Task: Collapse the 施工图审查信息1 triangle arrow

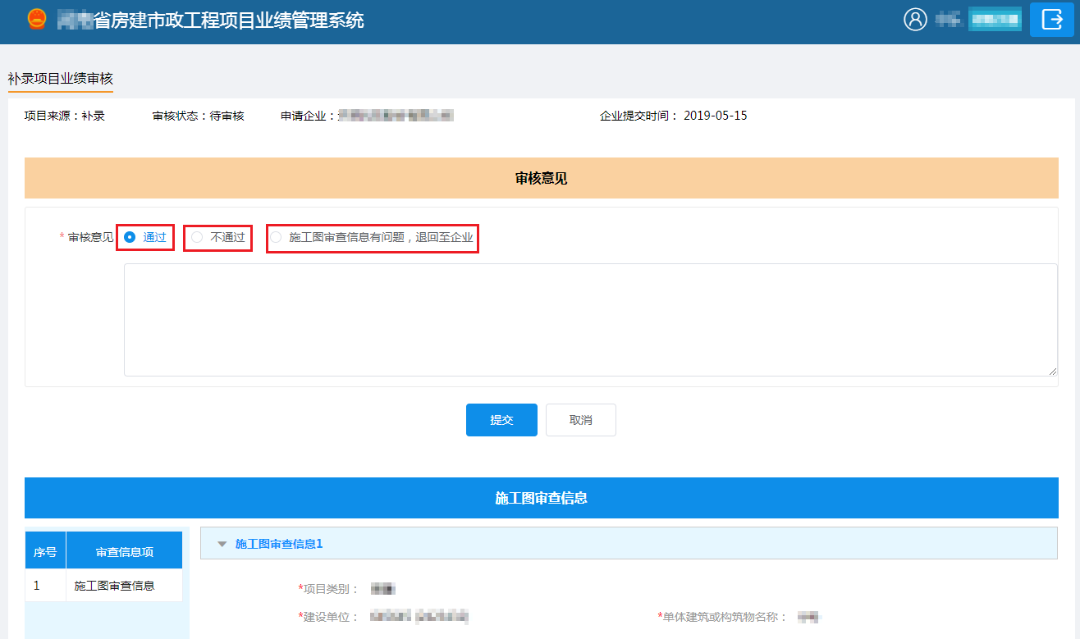Action: 222,544
